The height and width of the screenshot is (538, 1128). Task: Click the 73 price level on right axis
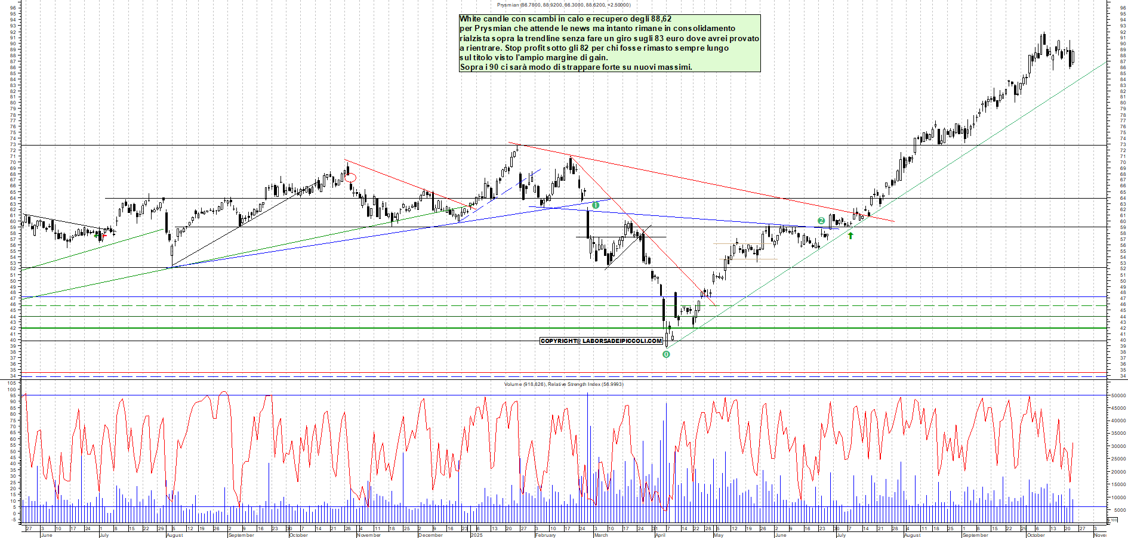click(x=1123, y=145)
